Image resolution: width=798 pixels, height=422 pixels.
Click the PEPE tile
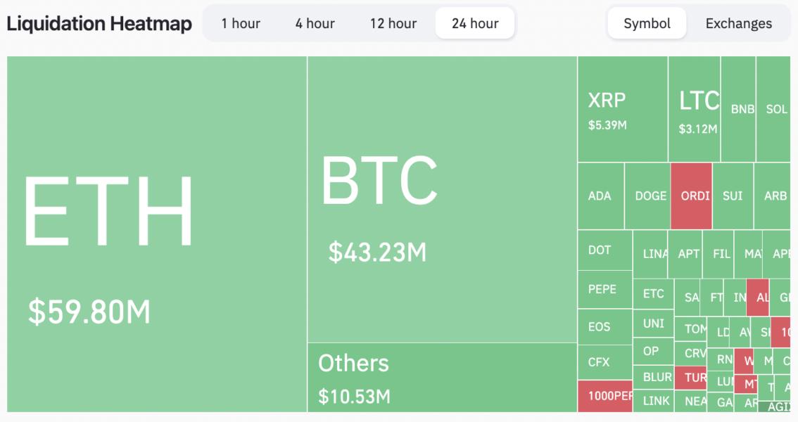pyautogui.click(x=602, y=290)
